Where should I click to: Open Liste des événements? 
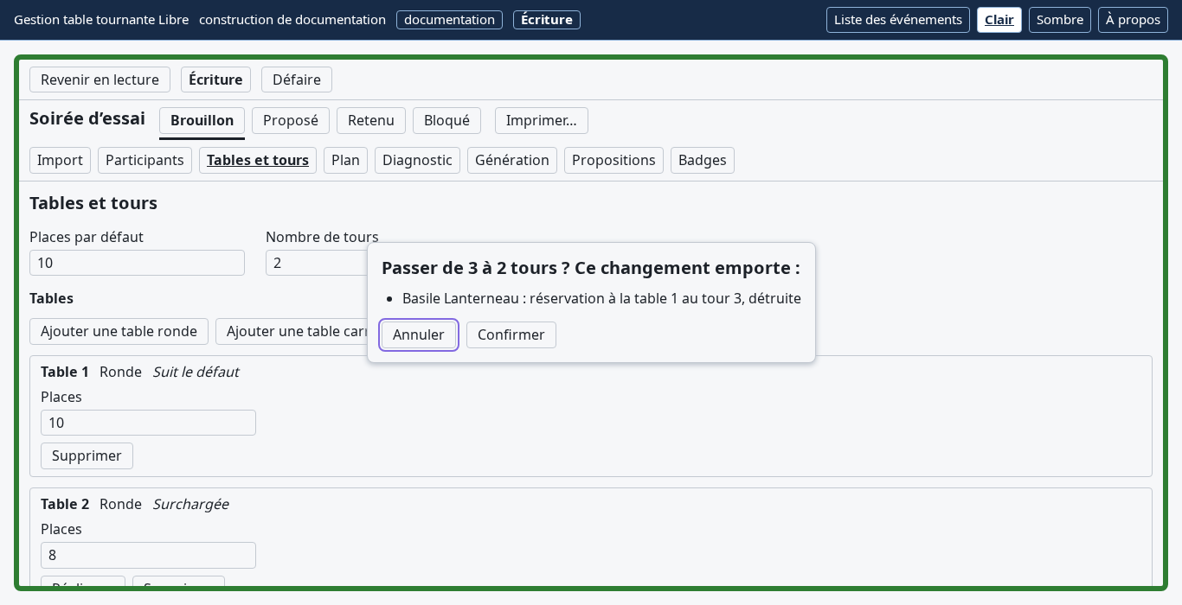[898, 20]
